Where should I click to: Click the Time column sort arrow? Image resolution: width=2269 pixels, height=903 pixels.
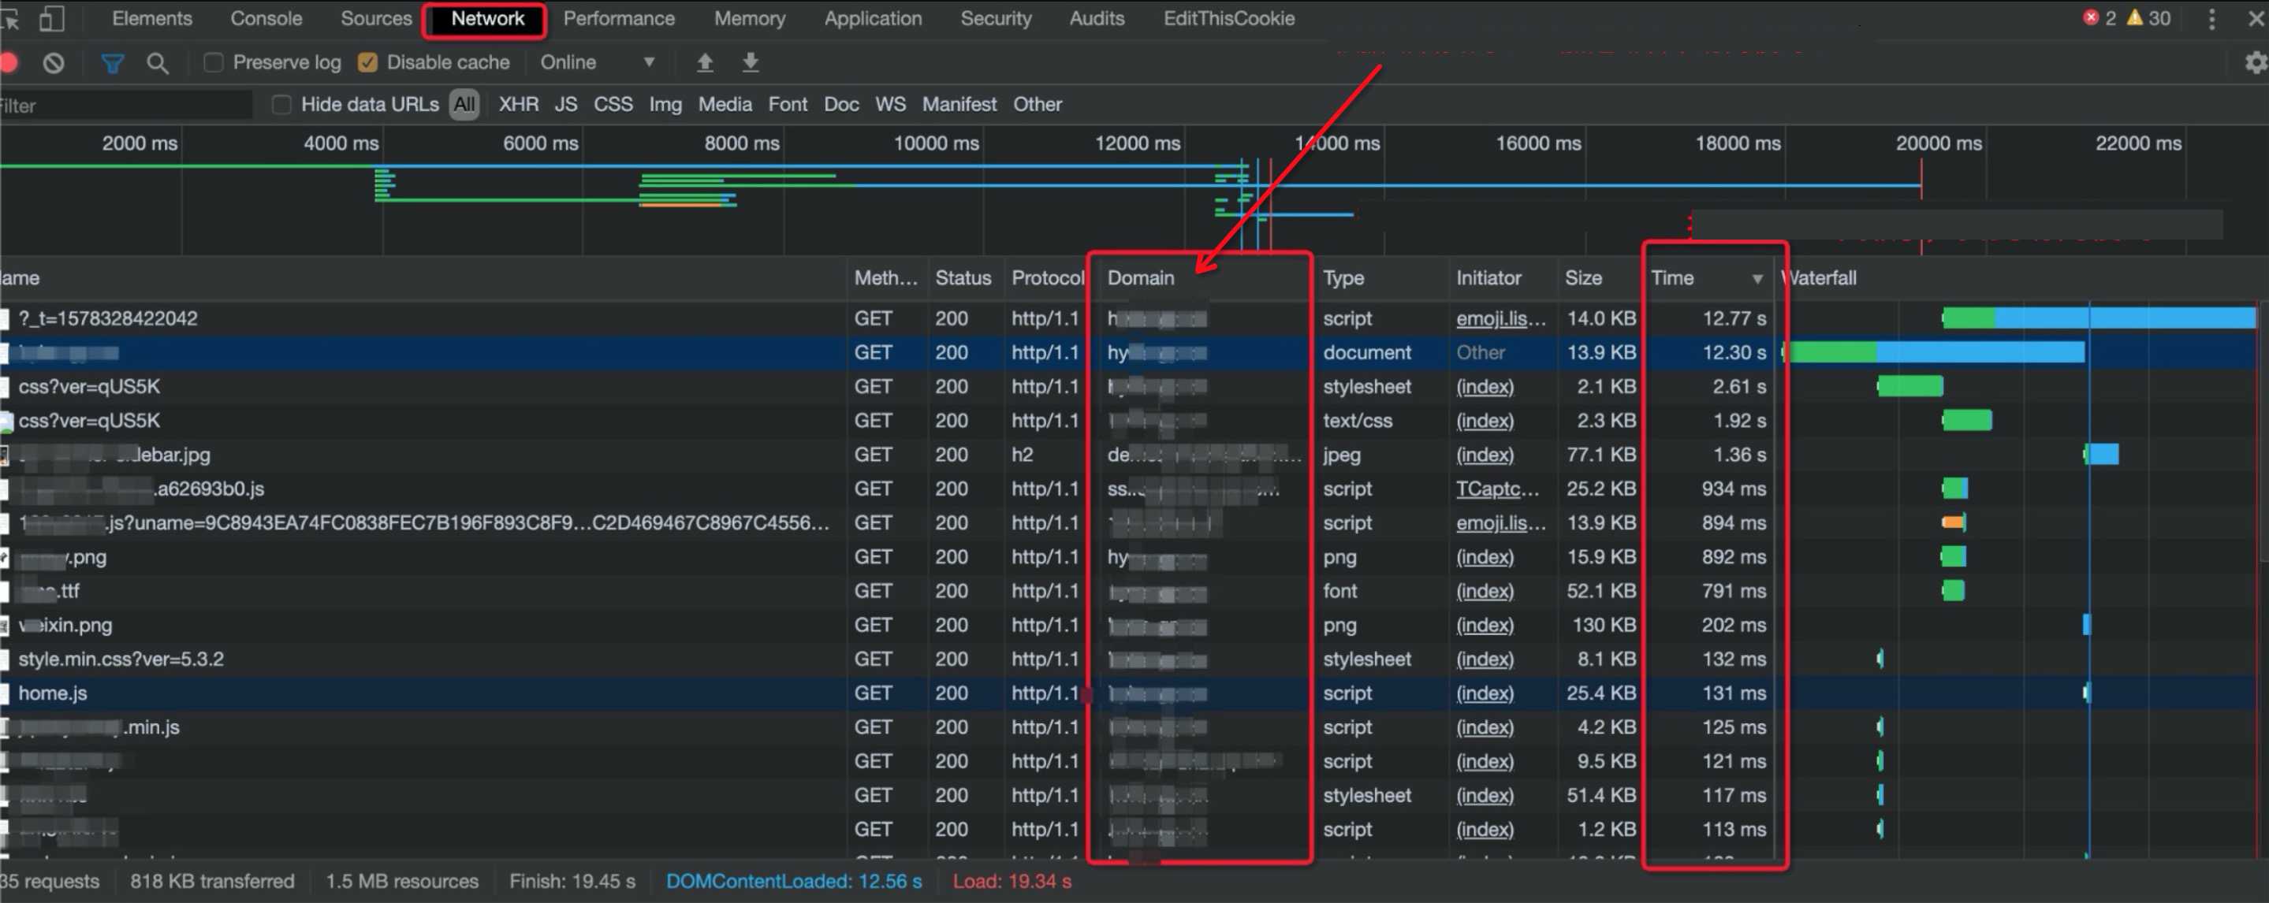pos(1757,279)
